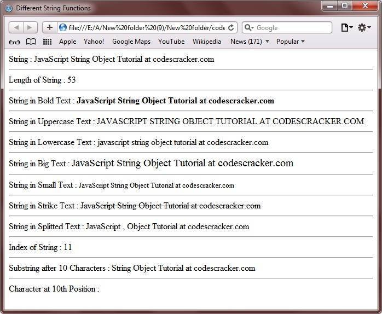This screenshot has height=314, width=382.
Task: Click 'Substring after 10 Characters' line
Action: coord(132,268)
